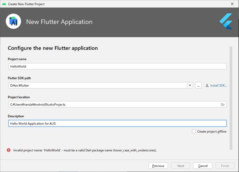Image resolution: width=239 pixels, height=172 pixels.
Task: Click the Android icon in the title bar
Action: pyautogui.click(x=4, y=4)
